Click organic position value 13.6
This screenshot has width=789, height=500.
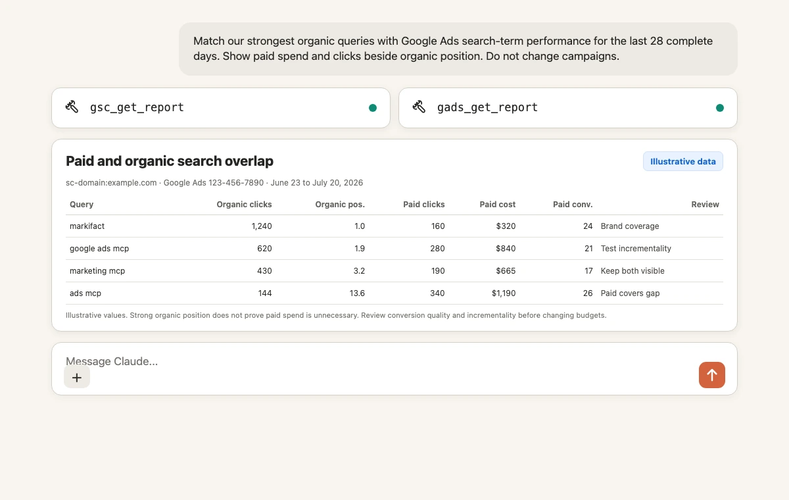(358, 293)
